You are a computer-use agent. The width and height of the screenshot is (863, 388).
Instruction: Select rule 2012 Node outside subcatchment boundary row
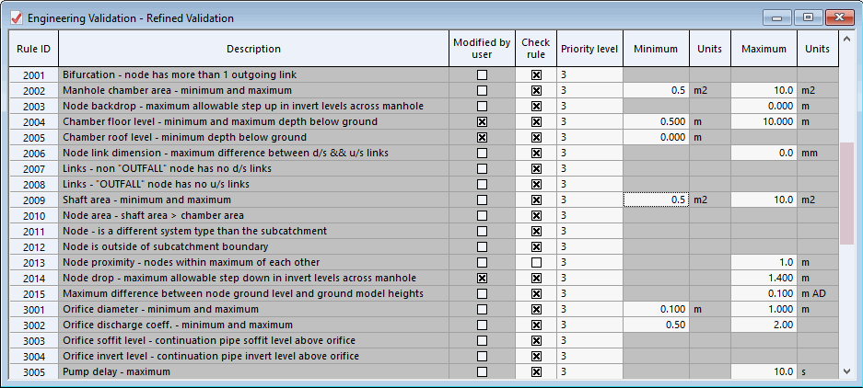coord(253,246)
